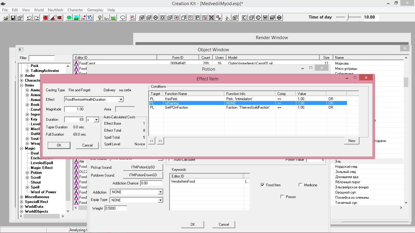This screenshot has height=233, width=415.
Task: Uncheck the Food Item checkbox
Action: pos(262,185)
